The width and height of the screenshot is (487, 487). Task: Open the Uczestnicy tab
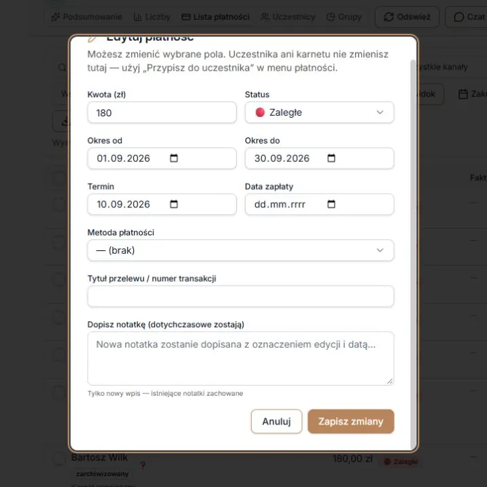pos(288,17)
